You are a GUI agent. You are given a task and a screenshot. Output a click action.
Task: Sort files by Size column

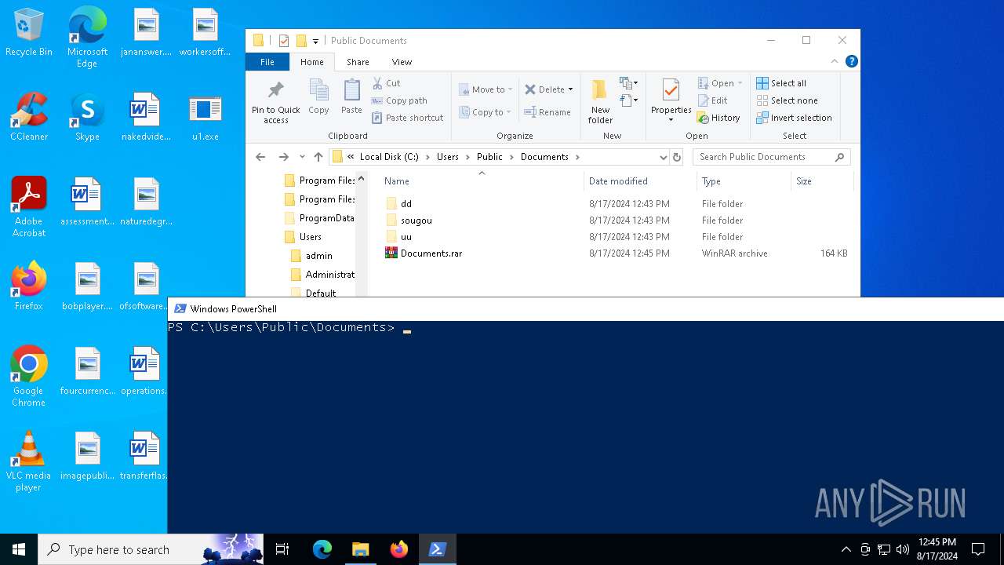click(x=822, y=181)
